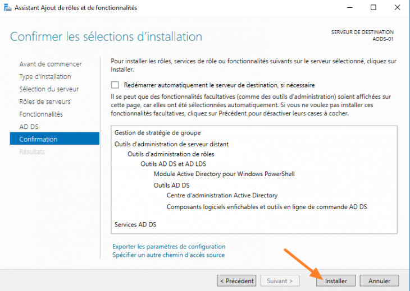Open the Fonctionnalités step

point(41,114)
